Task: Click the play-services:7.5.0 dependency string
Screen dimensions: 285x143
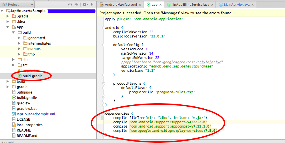Action: (174, 131)
